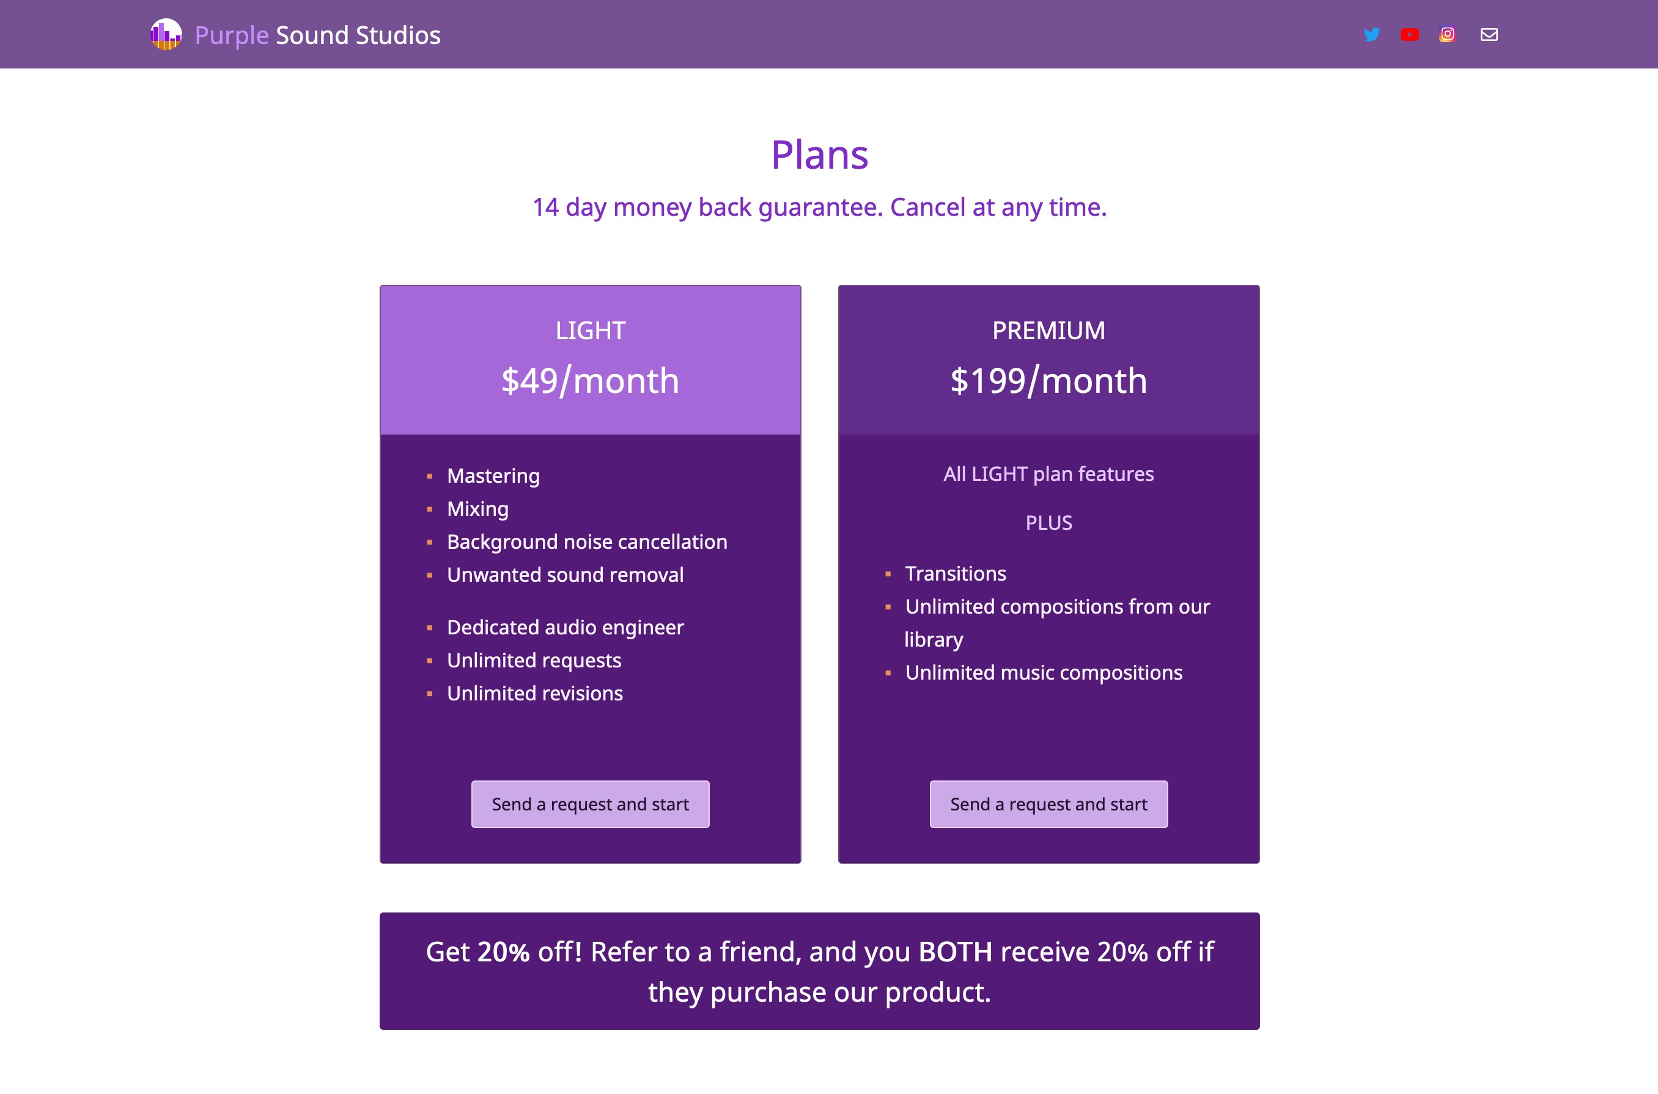Viewport: 1658px width, 1094px height.
Task: Click the Plans heading
Action: click(x=819, y=155)
